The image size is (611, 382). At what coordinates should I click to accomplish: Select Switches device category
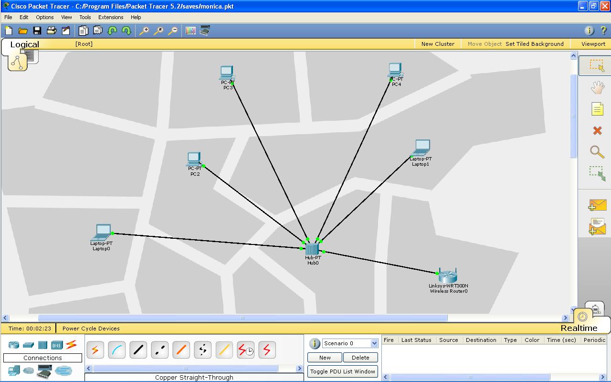pos(28,345)
